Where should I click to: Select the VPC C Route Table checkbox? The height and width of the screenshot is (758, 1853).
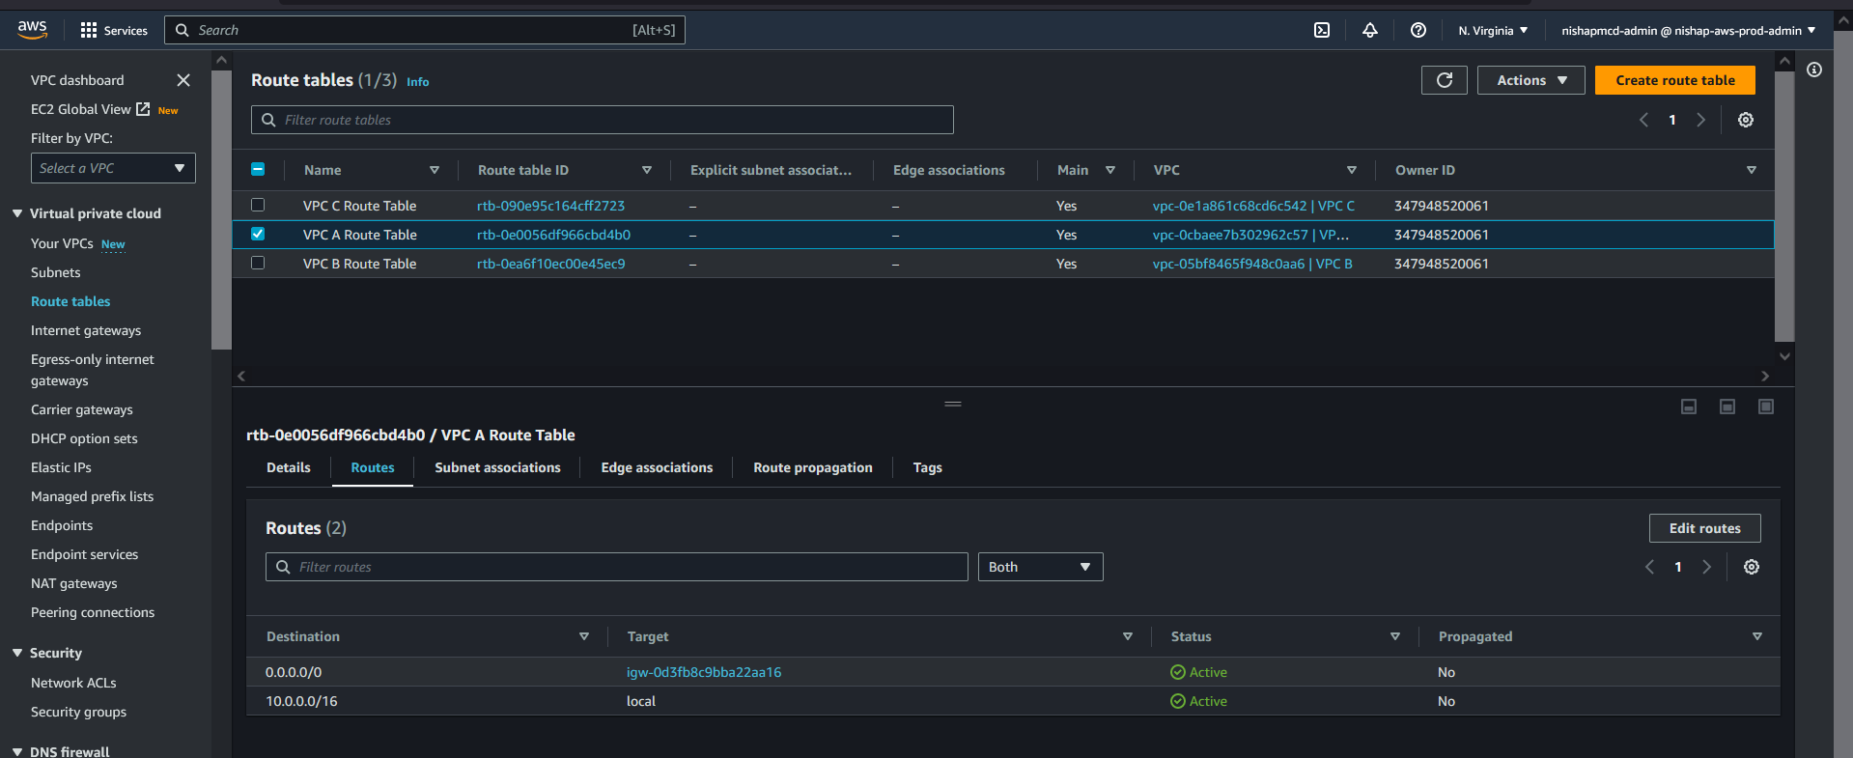pos(258,205)
